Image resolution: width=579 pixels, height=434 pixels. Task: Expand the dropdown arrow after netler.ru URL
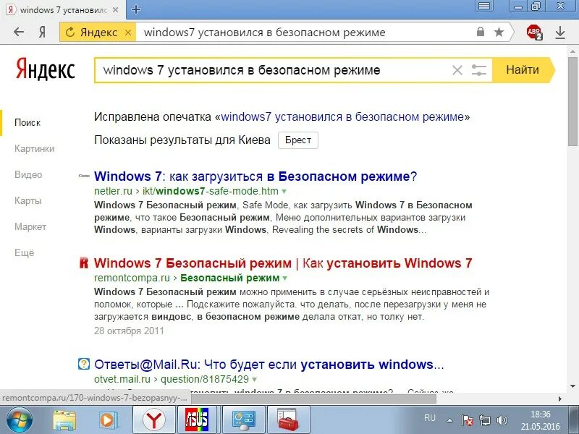pyautogui.click(x=284, y=192)
